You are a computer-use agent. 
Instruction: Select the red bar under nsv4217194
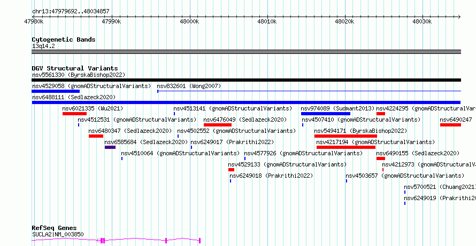346,147
